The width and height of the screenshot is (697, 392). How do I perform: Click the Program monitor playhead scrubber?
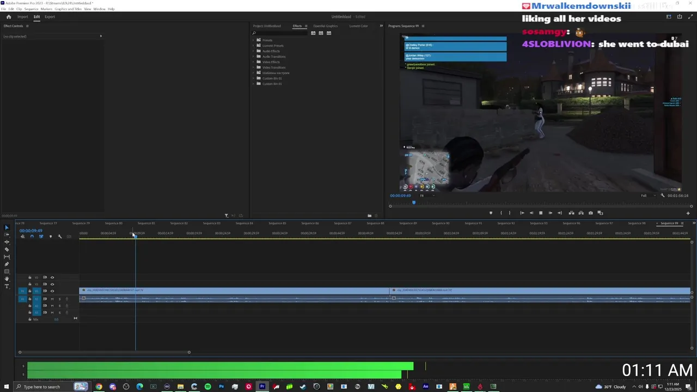(413, 203)
